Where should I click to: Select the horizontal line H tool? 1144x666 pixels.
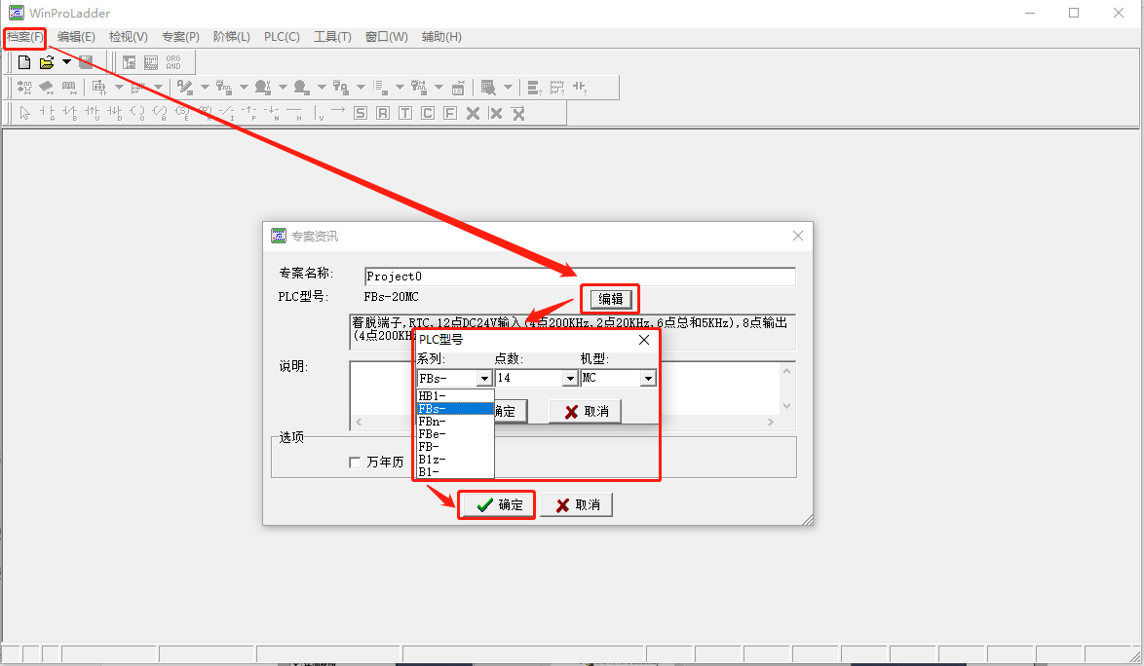tap(294, 113)
